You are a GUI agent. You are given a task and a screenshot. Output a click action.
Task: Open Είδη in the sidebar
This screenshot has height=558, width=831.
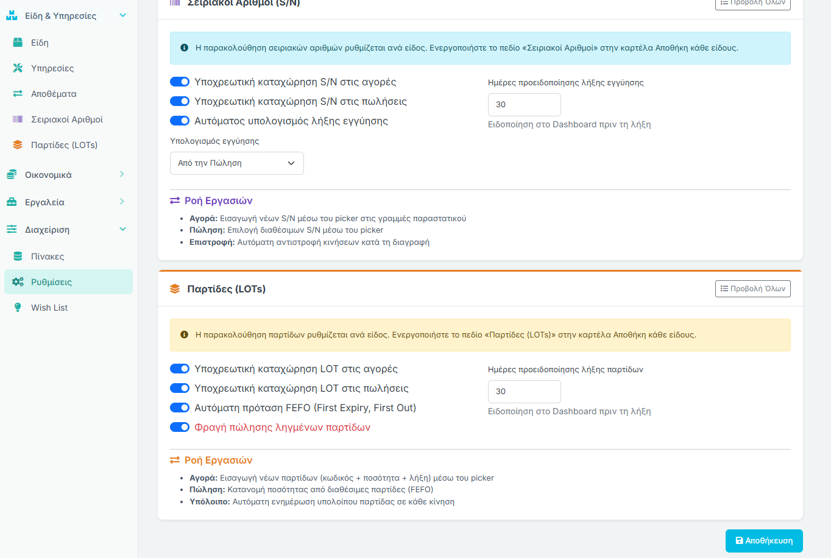coord(68,43)
